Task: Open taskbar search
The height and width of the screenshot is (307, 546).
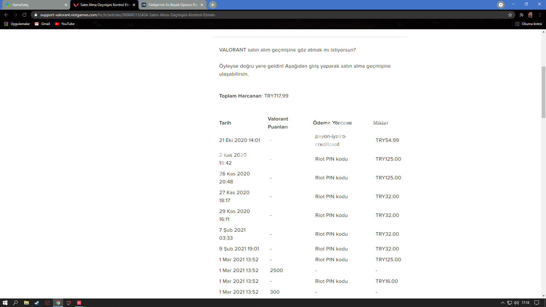Action: tap(16, 303)
